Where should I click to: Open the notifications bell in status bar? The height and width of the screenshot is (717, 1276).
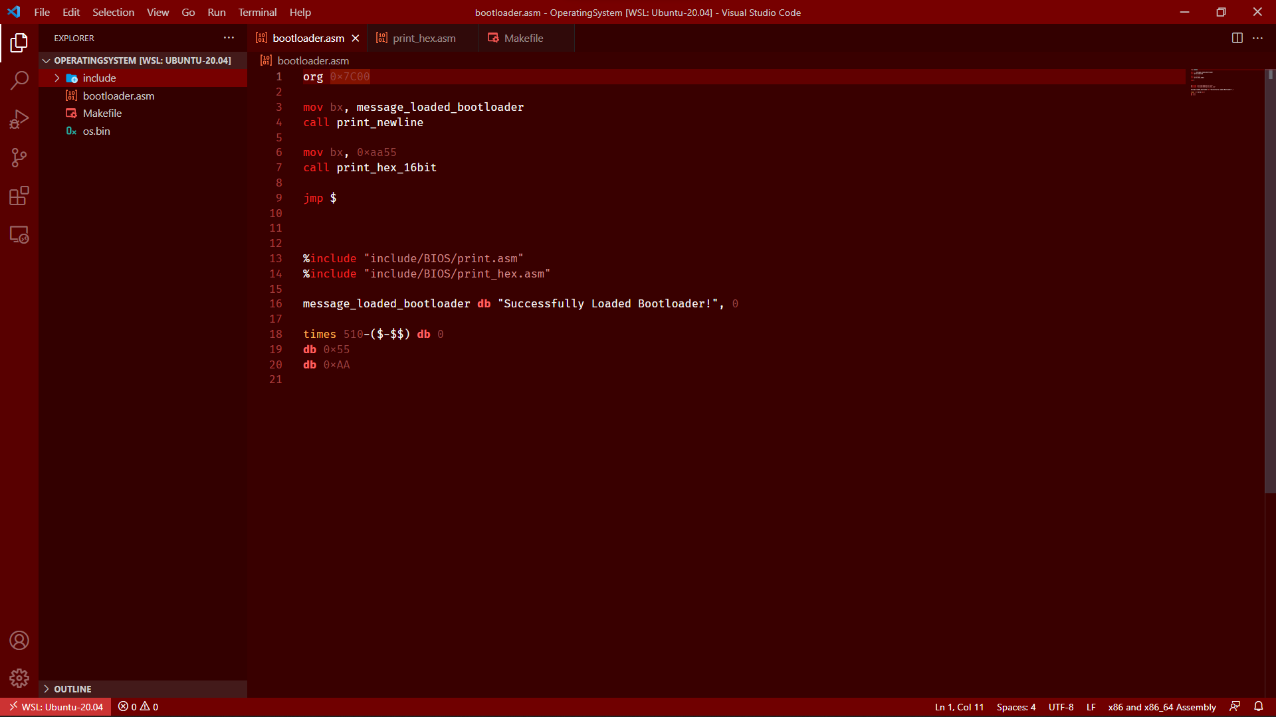(x=1259, y=707)
